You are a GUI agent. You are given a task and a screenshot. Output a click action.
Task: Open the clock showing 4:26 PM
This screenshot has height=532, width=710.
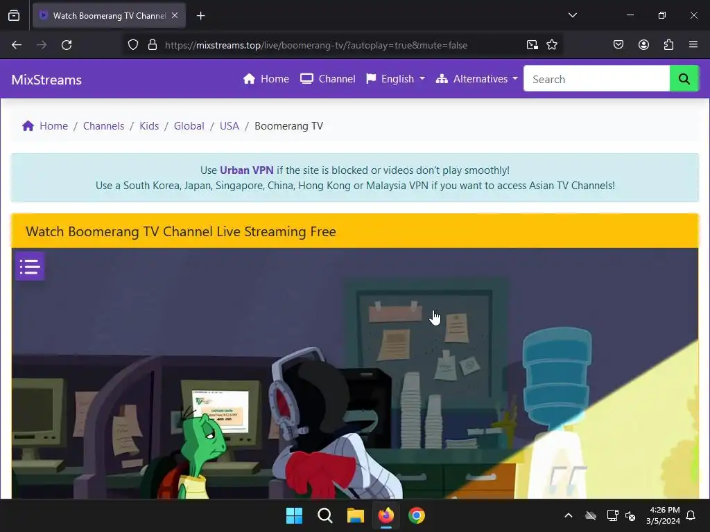point(664,515)
